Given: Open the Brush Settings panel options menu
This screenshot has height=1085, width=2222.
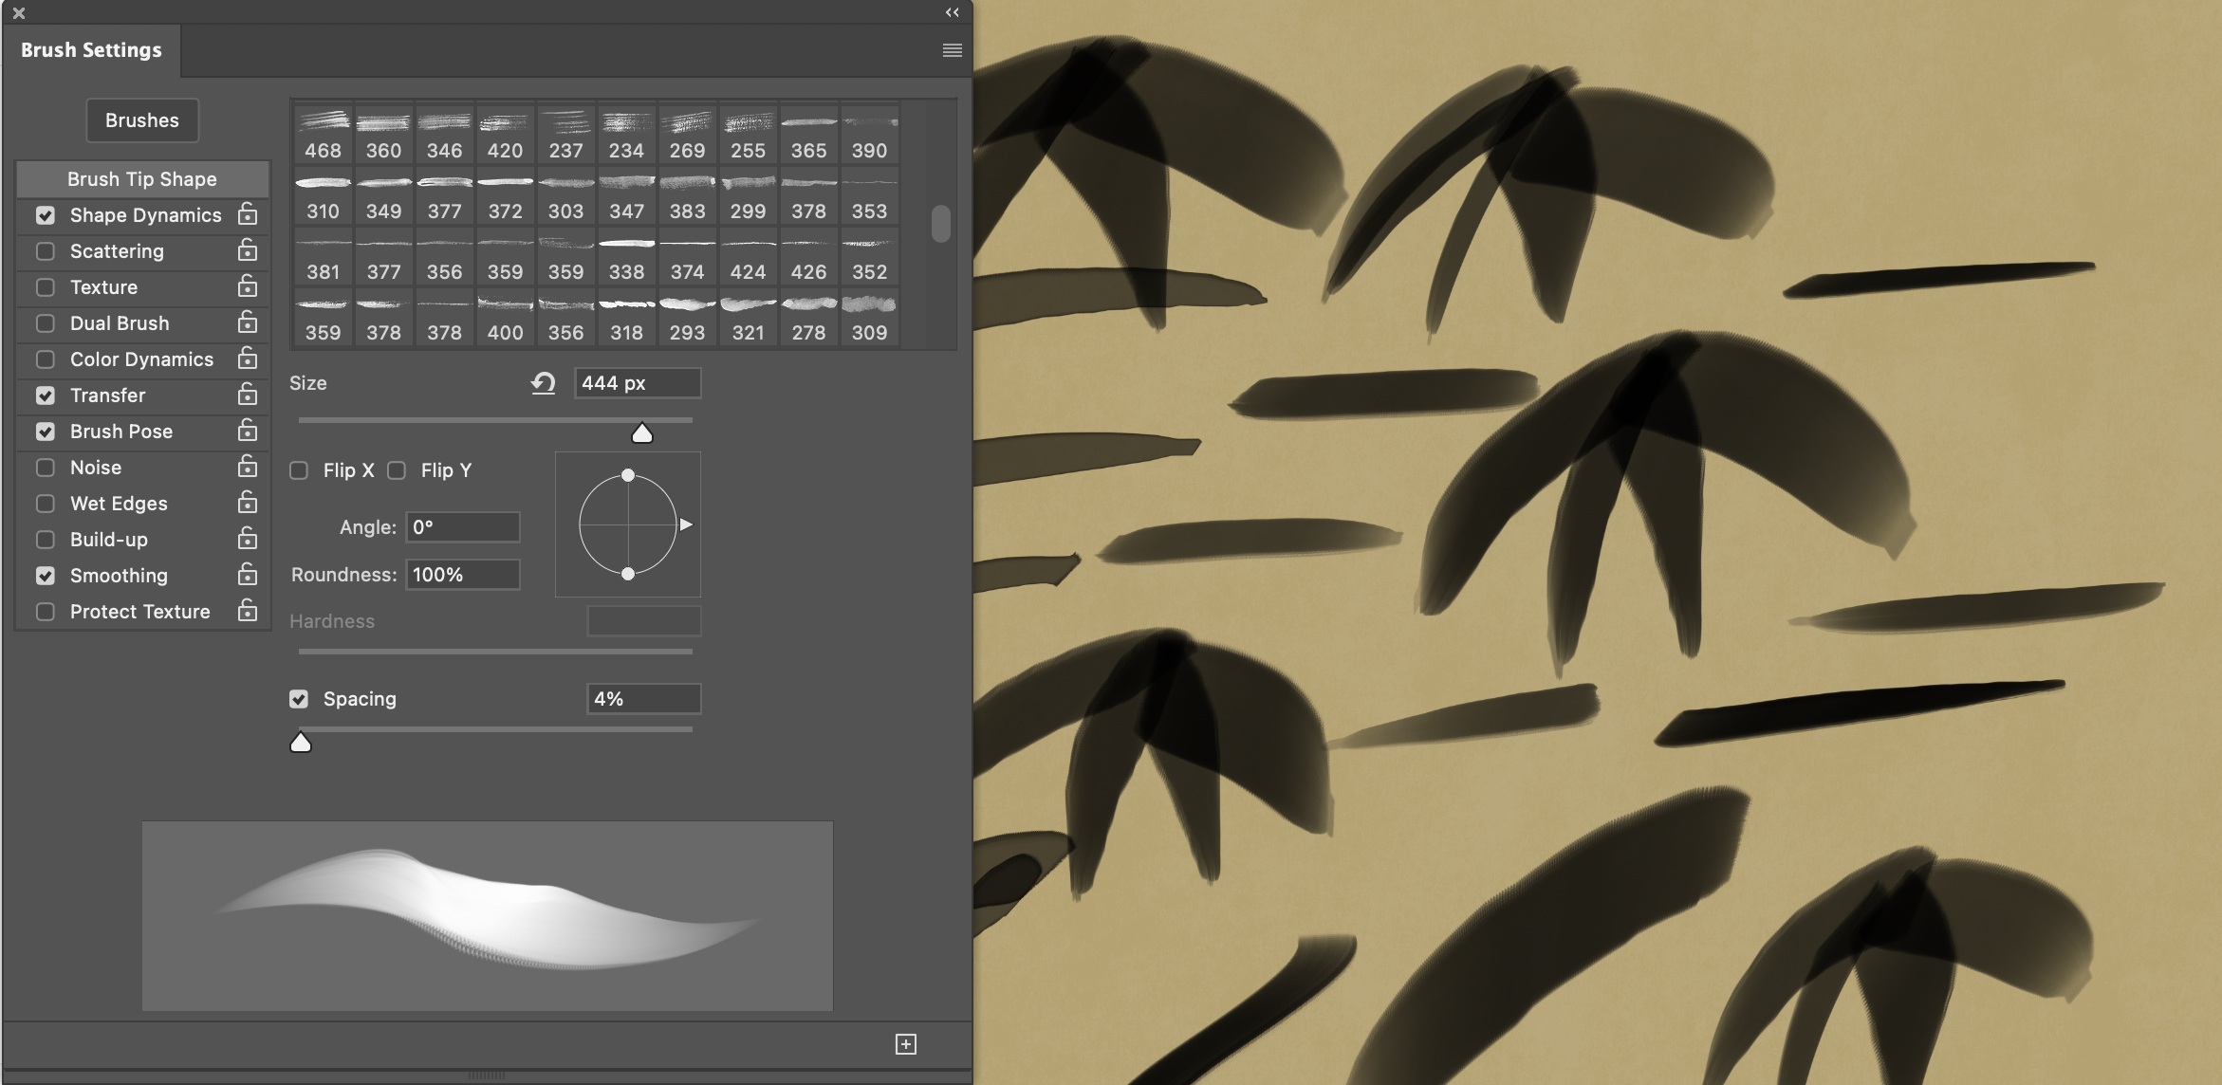Looking at the screenshot, I should pos(950,49).
